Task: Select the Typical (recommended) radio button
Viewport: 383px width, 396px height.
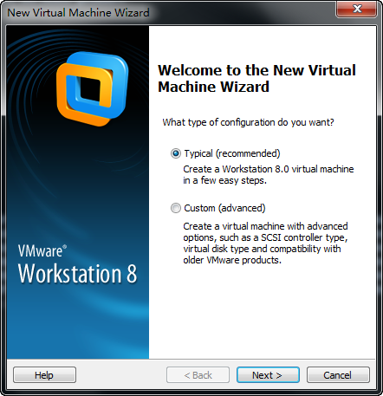Action: 176,153
